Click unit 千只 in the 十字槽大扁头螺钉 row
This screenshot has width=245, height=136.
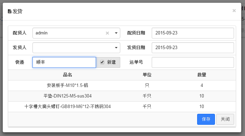[147, 107]
